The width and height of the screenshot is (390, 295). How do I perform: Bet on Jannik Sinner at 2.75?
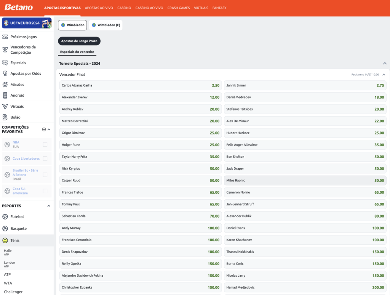305,85
